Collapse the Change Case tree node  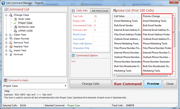point(6,15)
